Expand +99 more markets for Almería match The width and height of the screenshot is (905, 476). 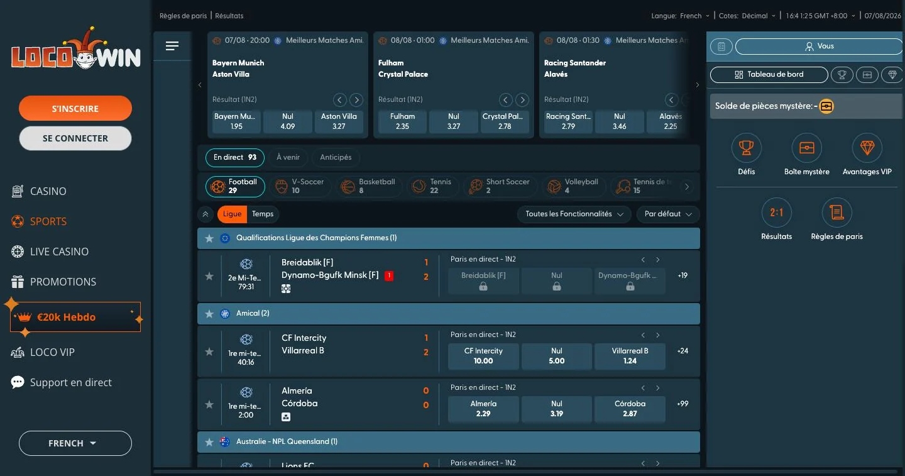683,404
